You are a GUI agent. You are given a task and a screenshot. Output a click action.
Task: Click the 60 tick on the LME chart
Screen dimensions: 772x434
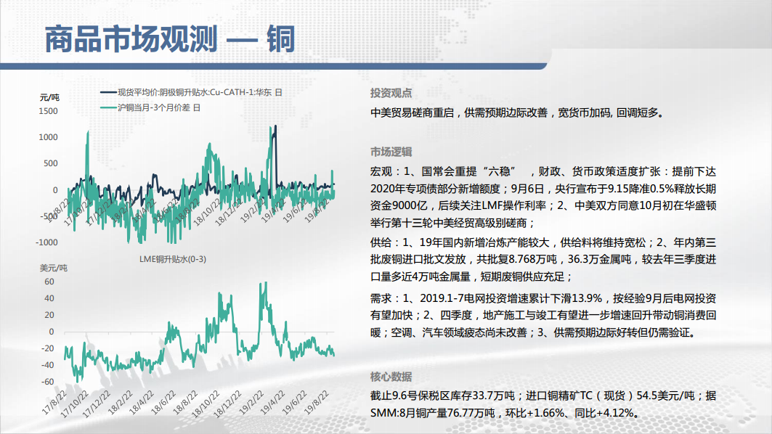(49, 282)
